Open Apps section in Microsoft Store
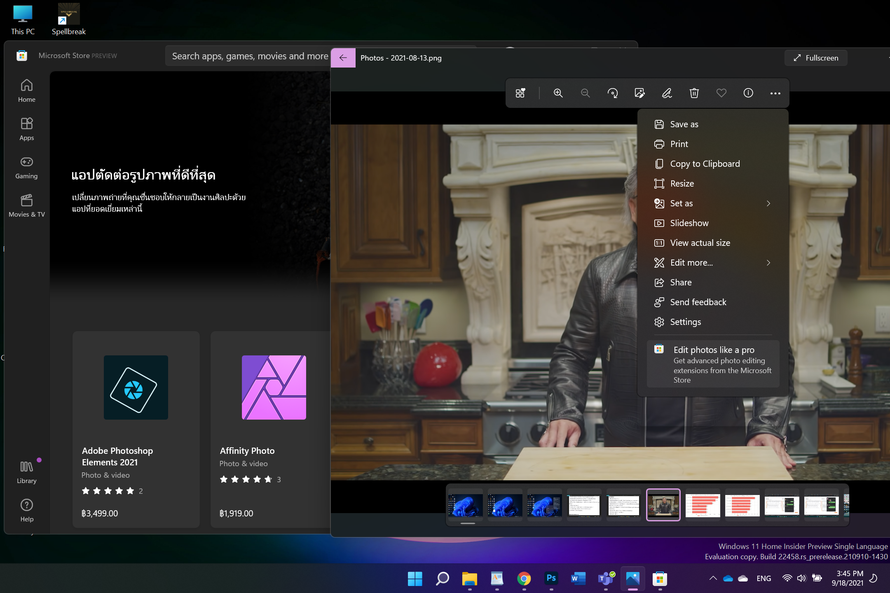 [x=26, y=129]
